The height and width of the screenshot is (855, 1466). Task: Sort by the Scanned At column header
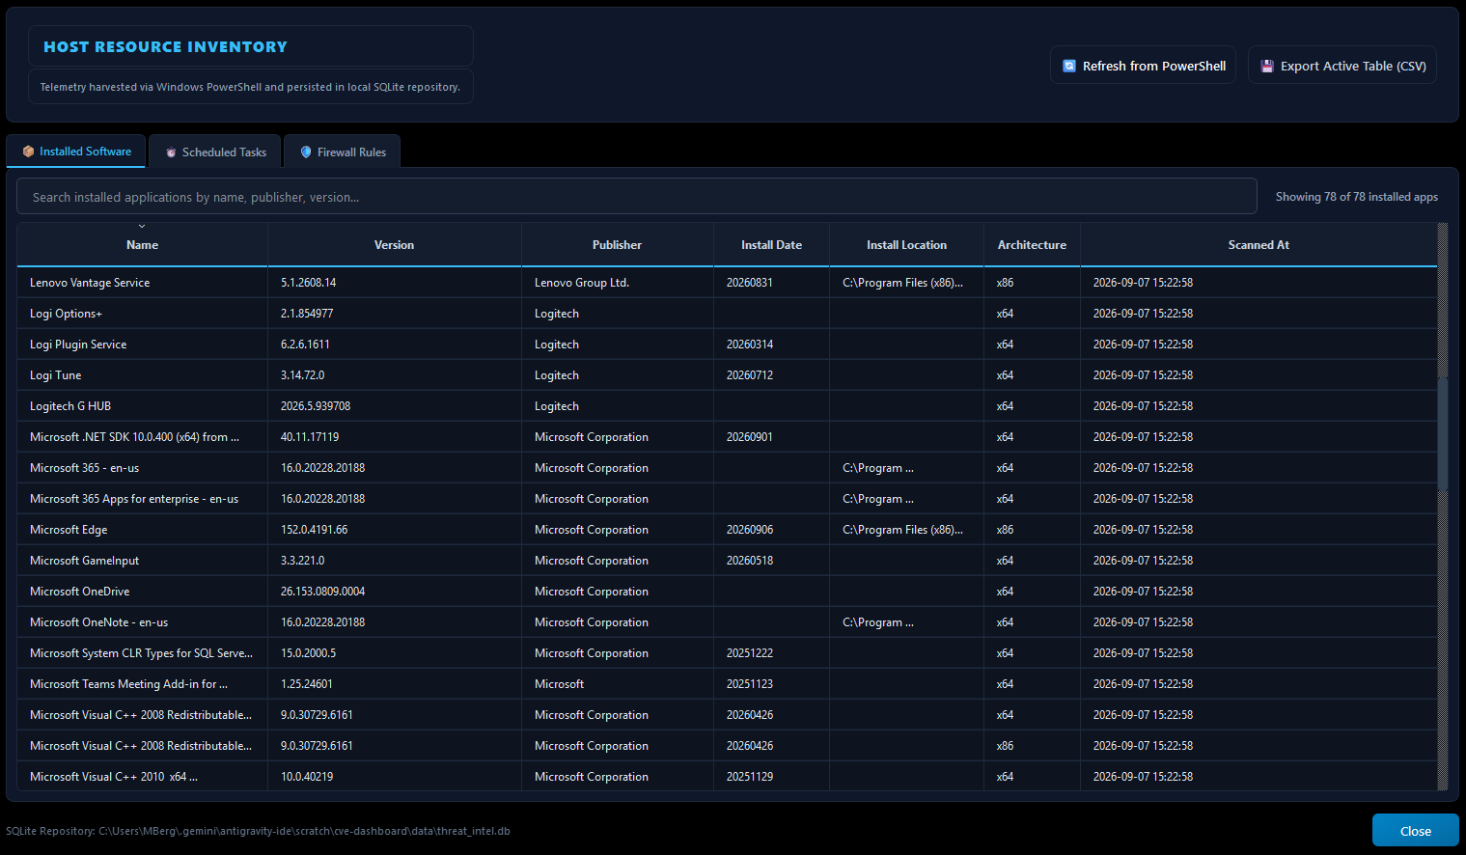tap(1259, 245)
